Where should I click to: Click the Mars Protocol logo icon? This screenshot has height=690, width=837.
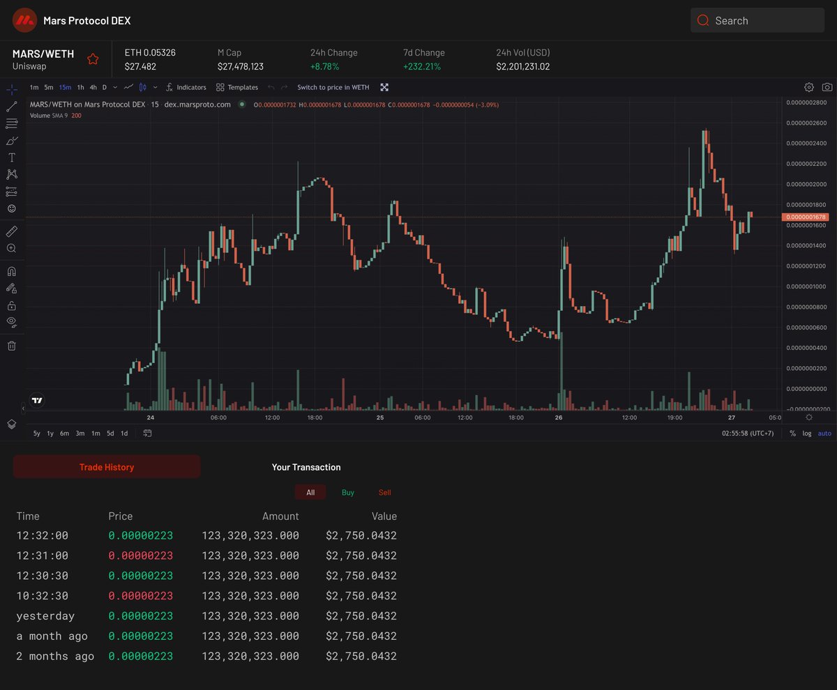click(x=24, y=20)
